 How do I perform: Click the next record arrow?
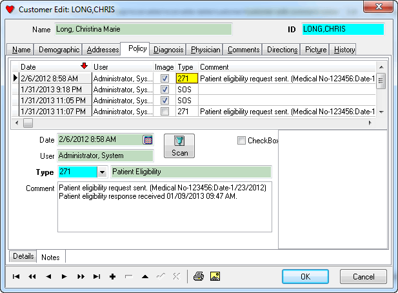point(64,276)
